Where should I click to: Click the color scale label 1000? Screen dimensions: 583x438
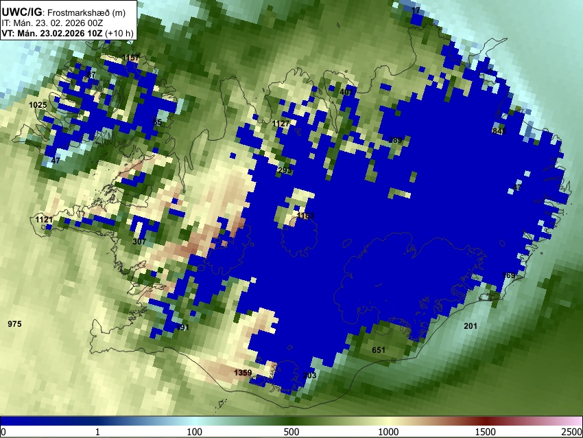click(x=388, y=432)
